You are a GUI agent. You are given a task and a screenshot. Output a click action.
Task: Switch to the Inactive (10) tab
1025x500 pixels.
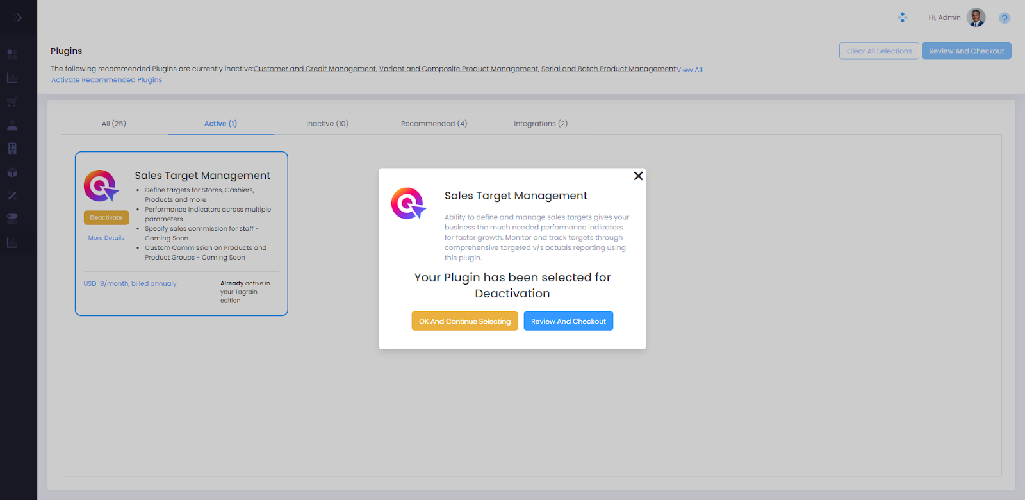click(327, 124)
